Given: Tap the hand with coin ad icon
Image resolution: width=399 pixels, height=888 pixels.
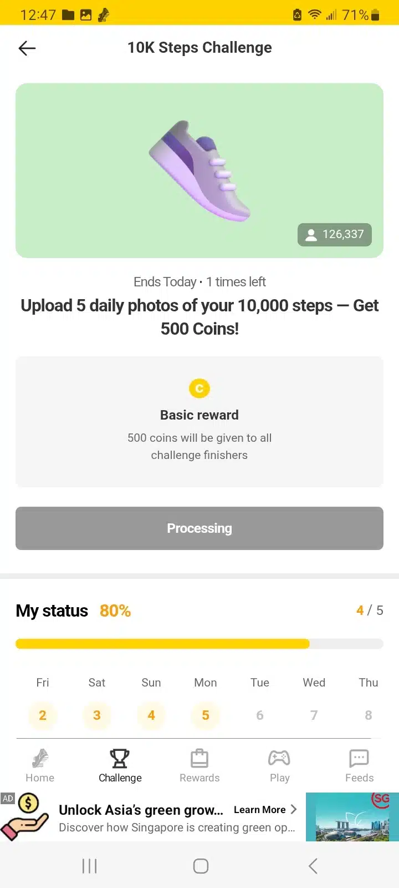Looking at the screenshot, I should (x=27, y=817).
